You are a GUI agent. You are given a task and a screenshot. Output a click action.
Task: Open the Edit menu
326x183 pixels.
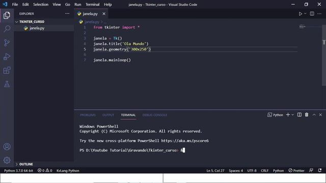click(x=25, y=5)
